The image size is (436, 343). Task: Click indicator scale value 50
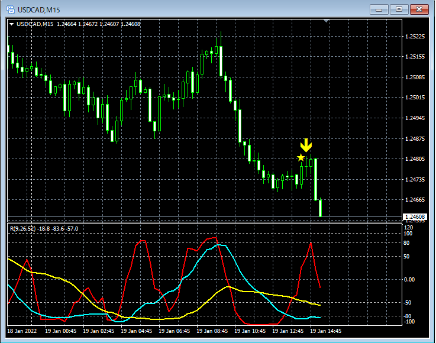[x=406, y=257]
